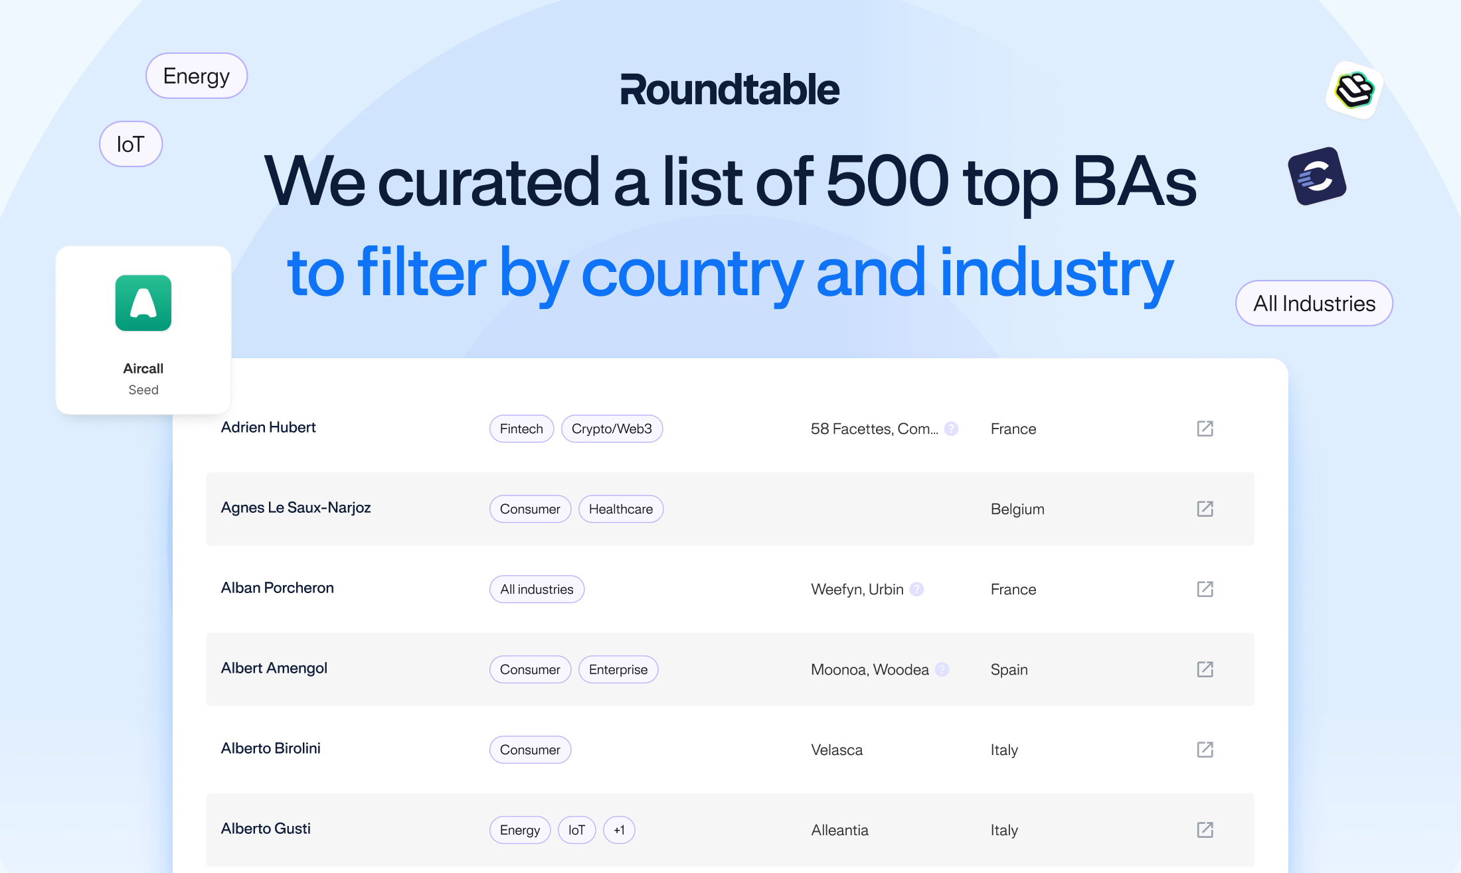This screenshot has width=1461, height=873.
Task: Click the help icon beside Weefyn, Urbin
Action: [x=916, y=589]
